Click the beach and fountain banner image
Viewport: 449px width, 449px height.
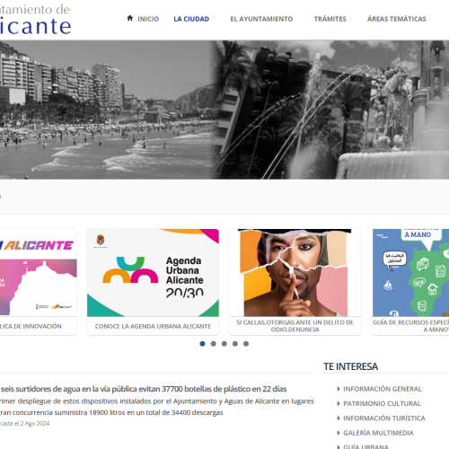[x=224, y=110]
